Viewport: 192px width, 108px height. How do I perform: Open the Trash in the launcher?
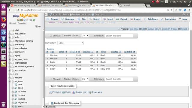(4, 104)
